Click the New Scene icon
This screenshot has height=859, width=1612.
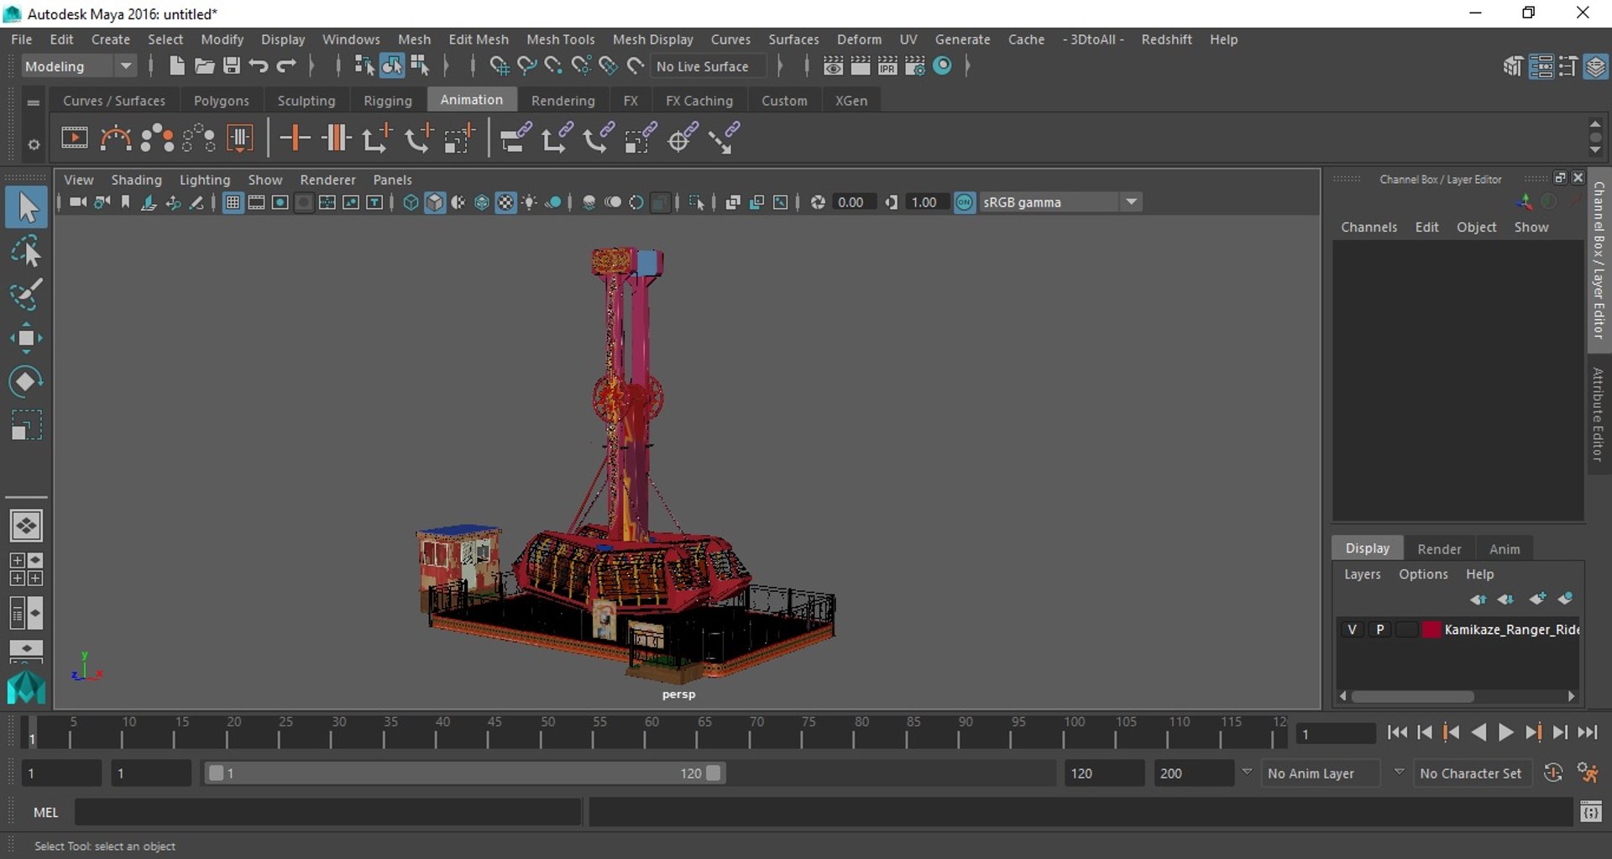[x=176, y=65]
